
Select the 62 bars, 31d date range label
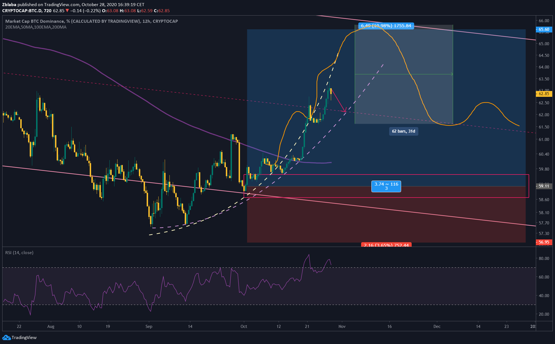[x=404, y=131]
